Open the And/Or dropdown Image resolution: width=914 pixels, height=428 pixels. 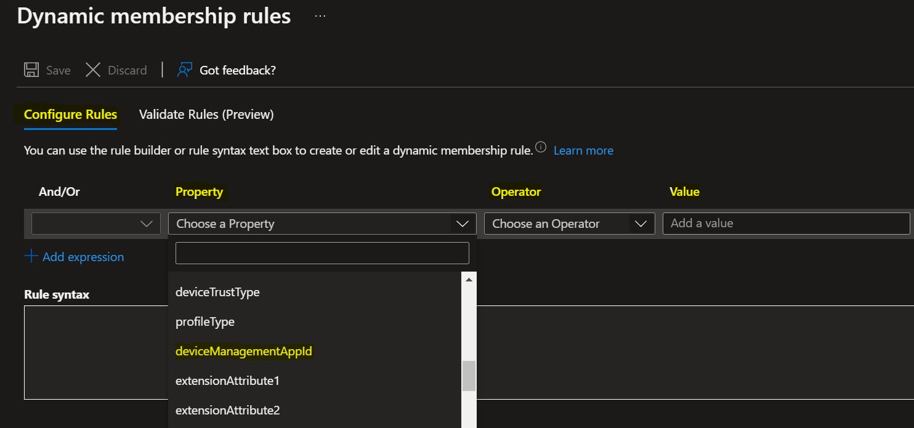click(x=95, y=224)
